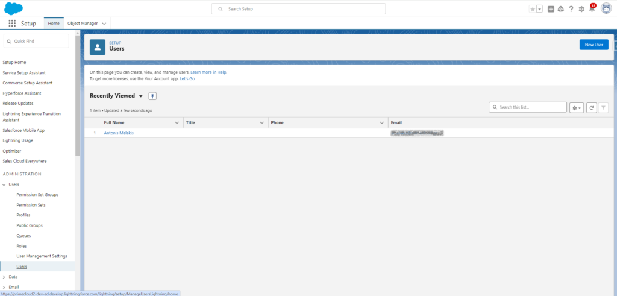Open the App Launcher grid icon

pyautogui.click(x=12, y=24)
